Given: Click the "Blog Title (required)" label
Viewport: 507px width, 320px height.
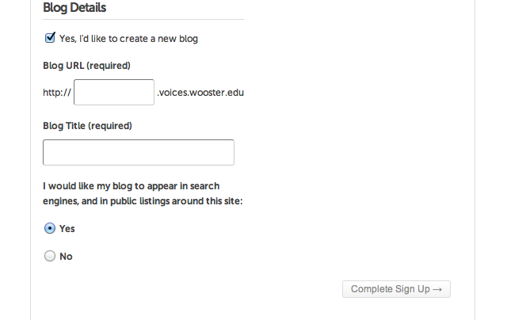Looking at the screenshot, I should pyautogui.click(x=87, y=126).
